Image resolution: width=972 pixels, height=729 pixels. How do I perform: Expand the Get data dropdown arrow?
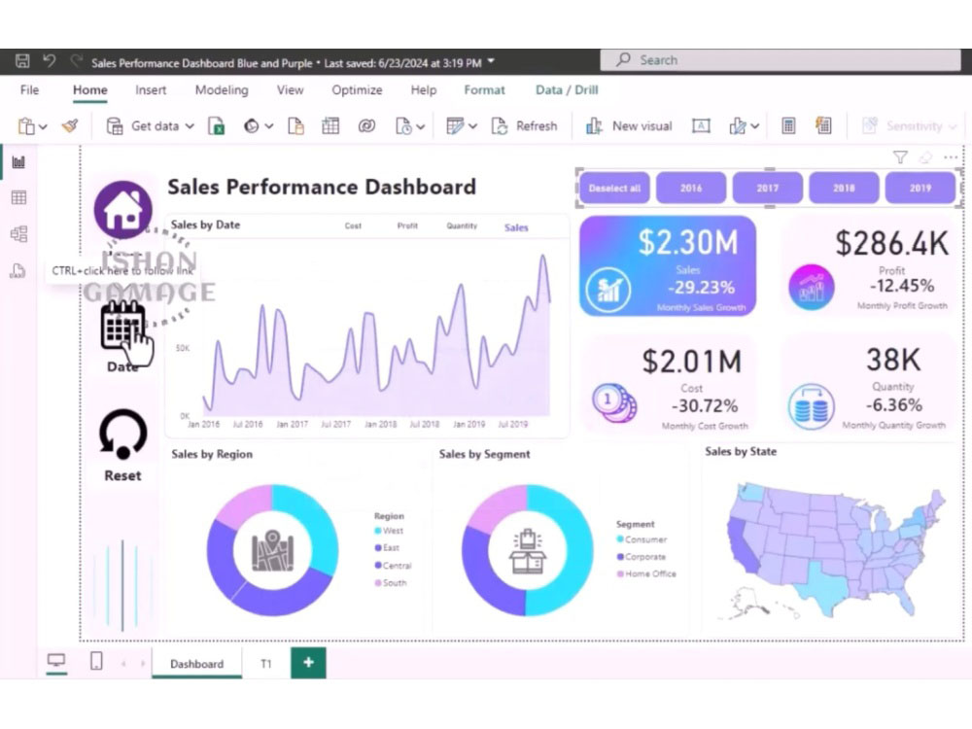click(190, 126)
